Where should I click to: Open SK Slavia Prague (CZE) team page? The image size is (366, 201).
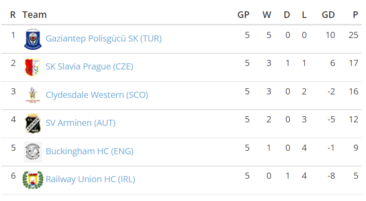[89, 66]
